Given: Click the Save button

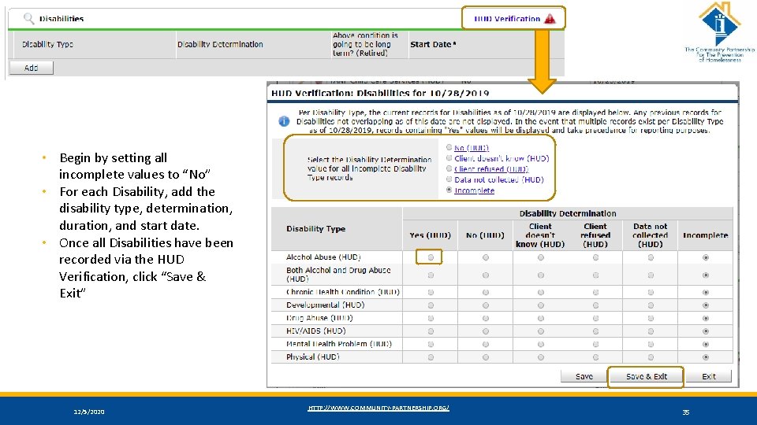Looking at the screenshot, I should click(584, 376).
